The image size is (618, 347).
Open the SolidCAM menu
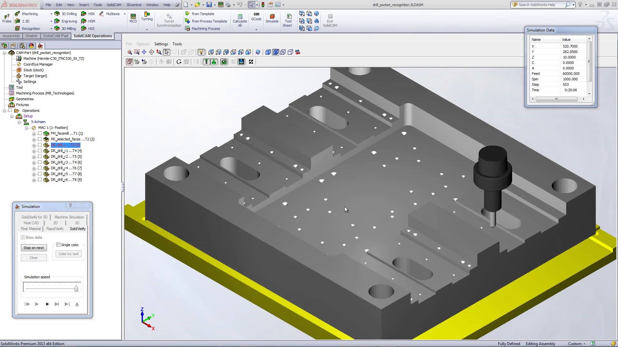[114, 5]
